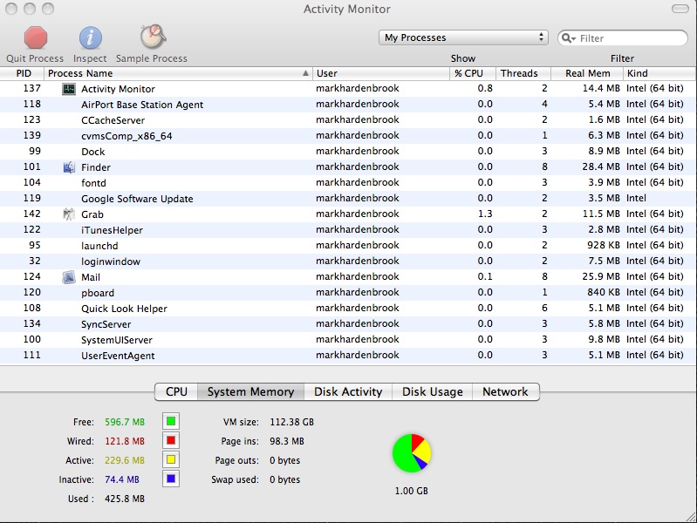Click the window resize grip corner
The height and width of the screenshot is (523, 697).
pyautogui.click(x=690, y=516)
